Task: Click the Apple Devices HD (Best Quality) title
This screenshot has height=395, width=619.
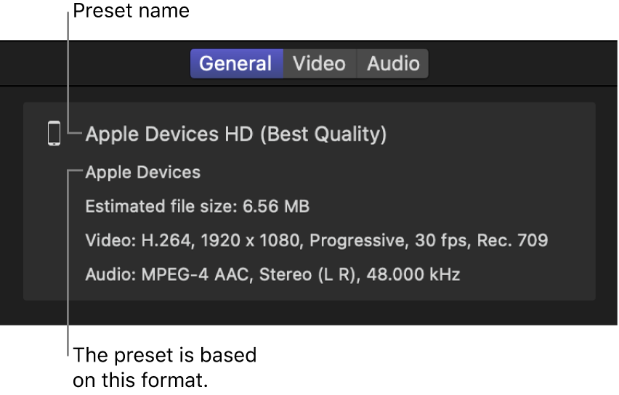Action: 236,134
